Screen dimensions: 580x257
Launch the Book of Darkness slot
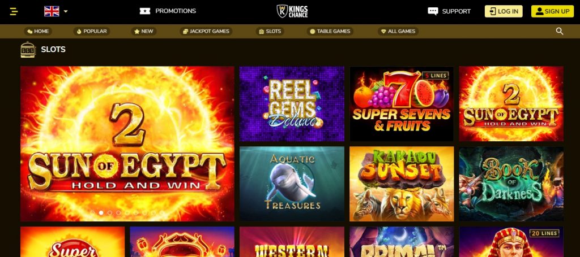[511, 184]
